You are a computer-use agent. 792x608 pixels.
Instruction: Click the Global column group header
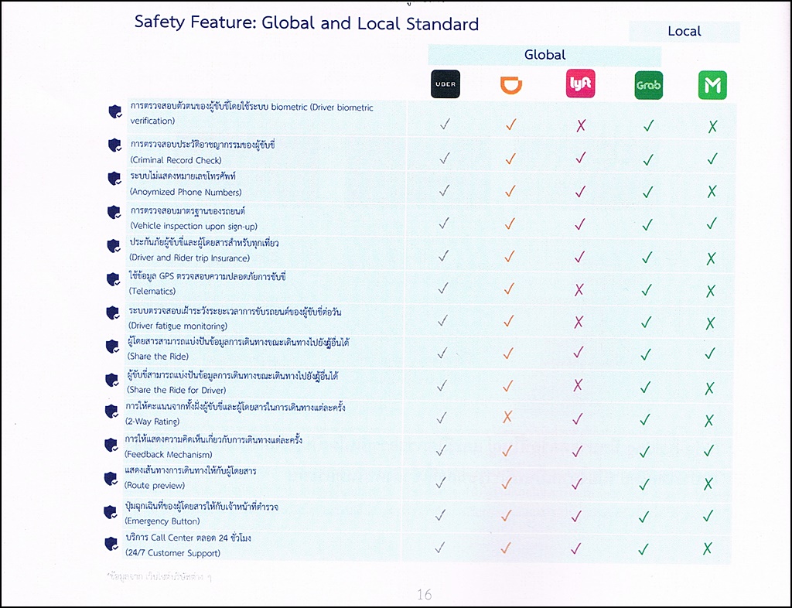click(544, 55)
